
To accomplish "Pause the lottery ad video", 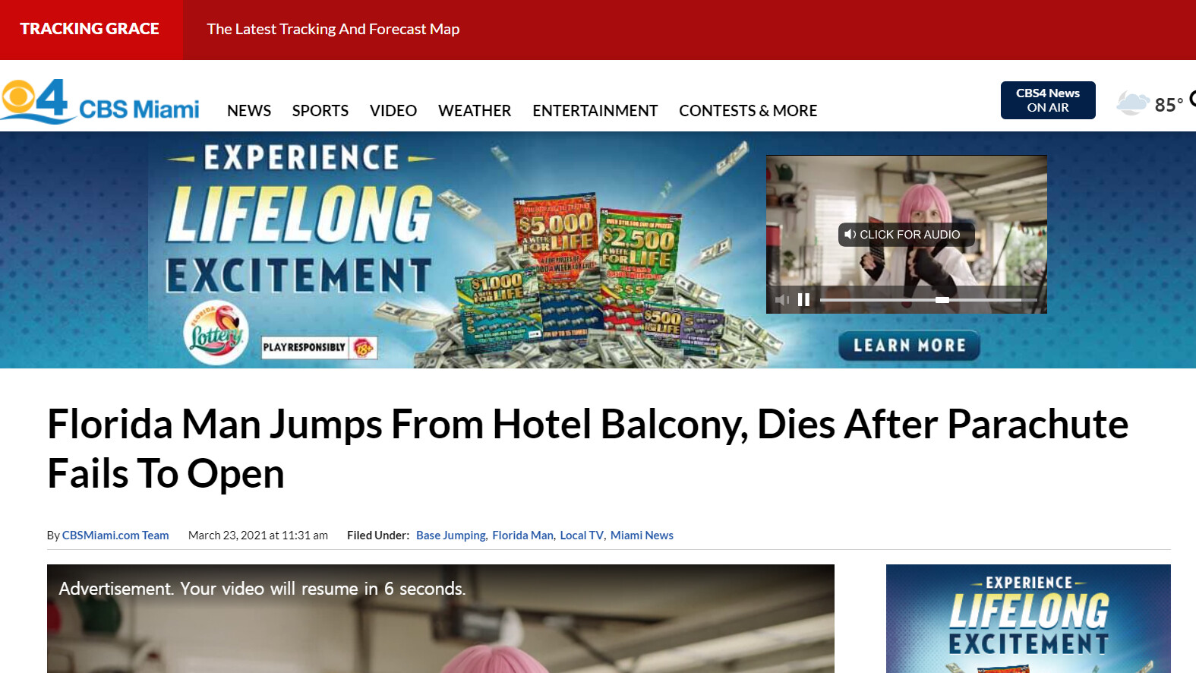I will pos(803,300).
